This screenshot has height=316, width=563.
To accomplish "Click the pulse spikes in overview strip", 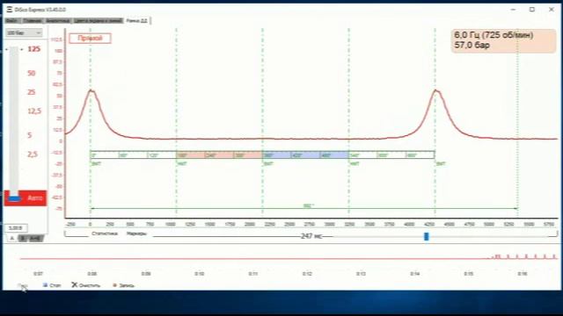I will (x=524, y=256).
